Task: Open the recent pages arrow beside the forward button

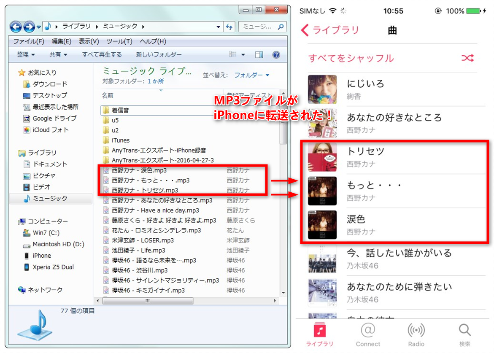Action: tap(39, 27)
